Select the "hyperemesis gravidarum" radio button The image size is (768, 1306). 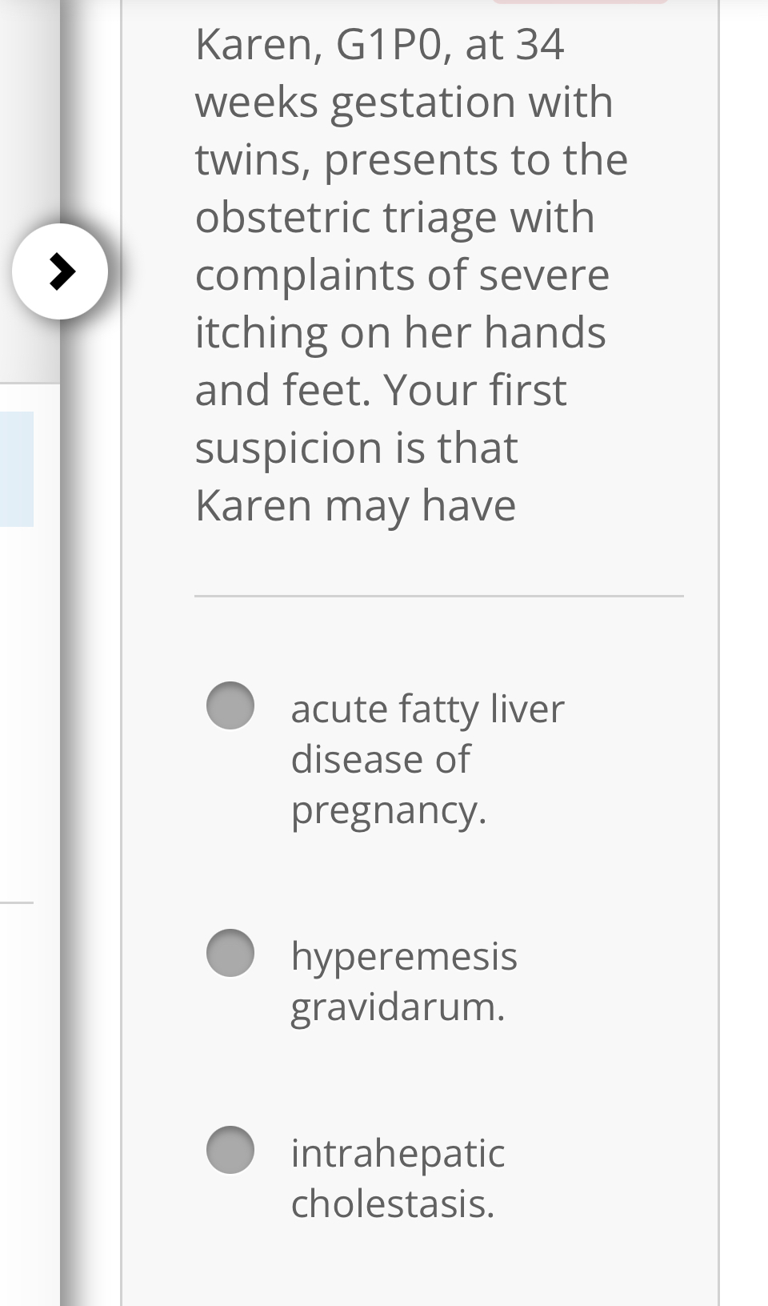pyautogui.click(x=231, y=952)
